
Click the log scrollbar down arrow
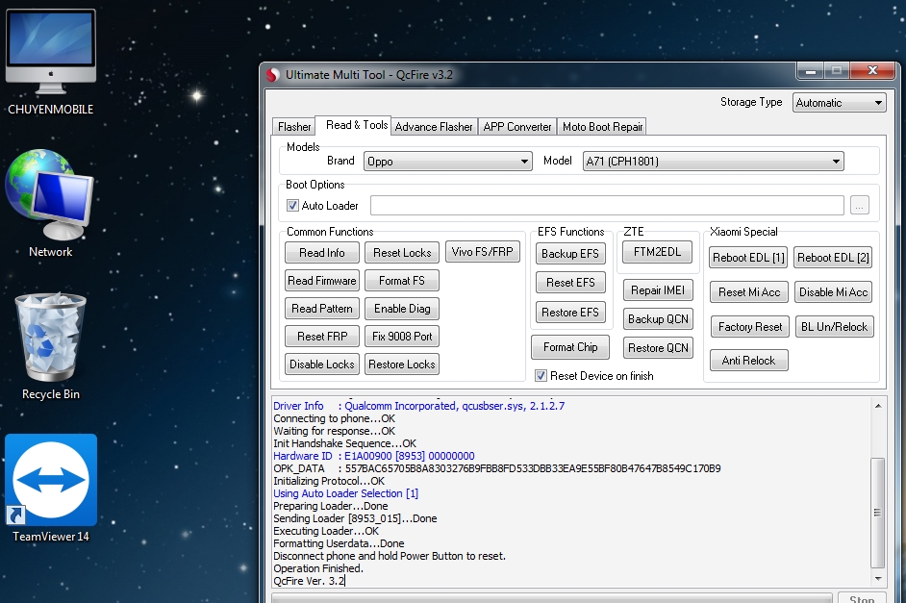tap(878, 578)
